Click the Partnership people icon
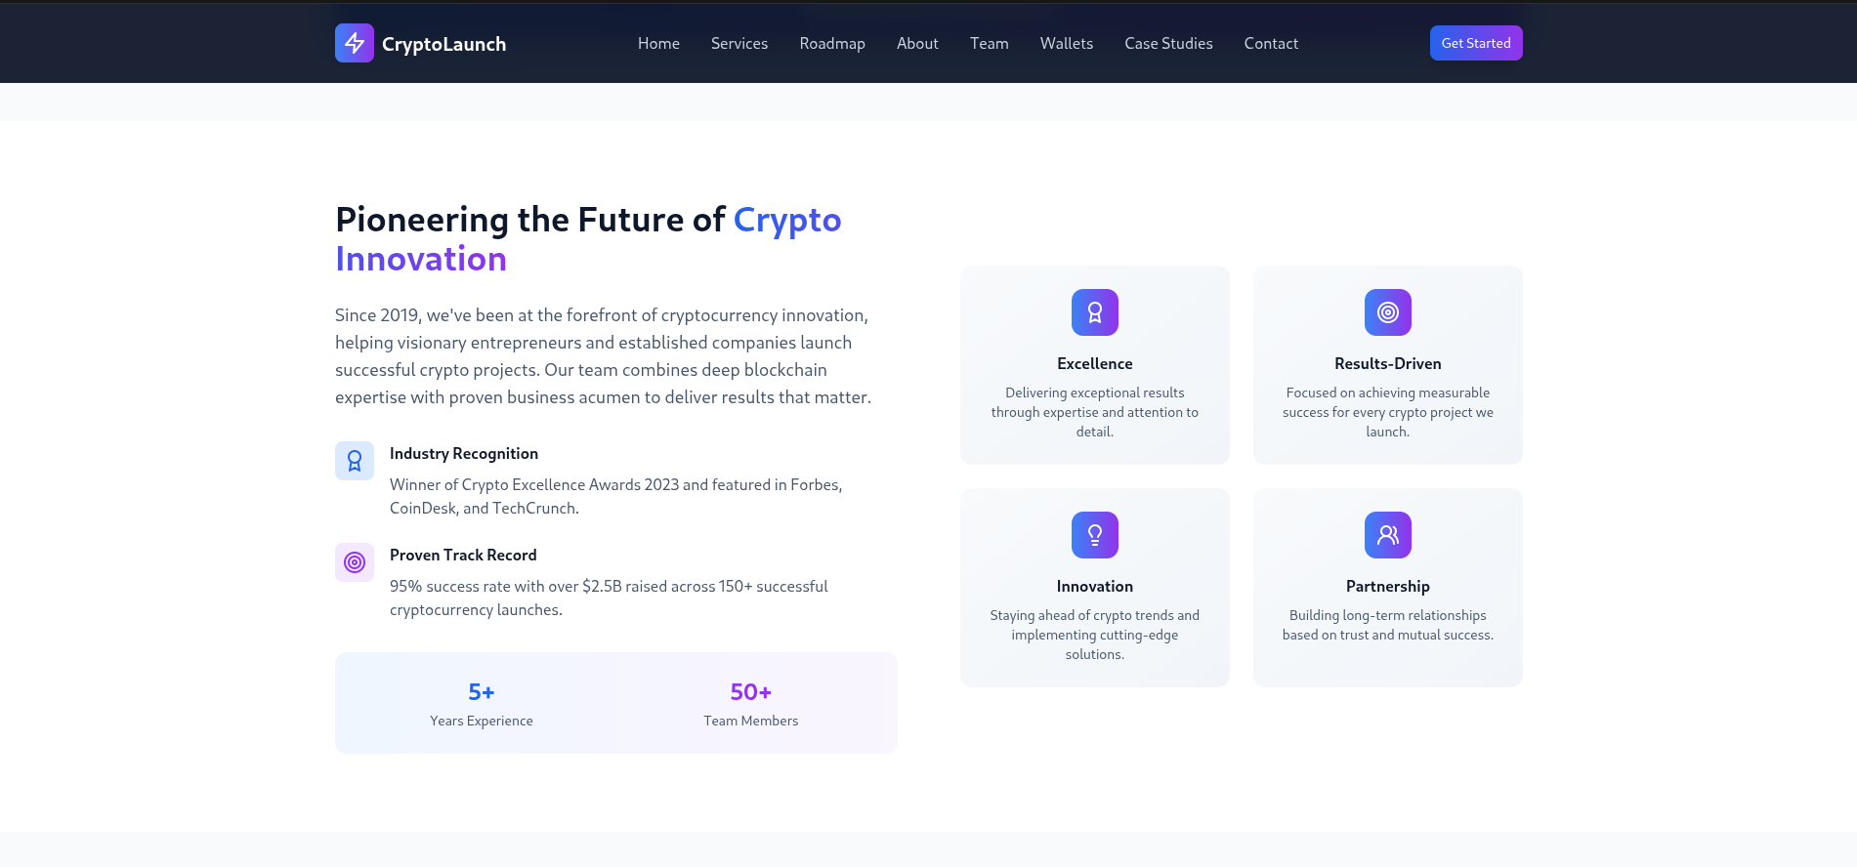Image resolution: width=1857 pixels, height=867 pixels. 1387,535
